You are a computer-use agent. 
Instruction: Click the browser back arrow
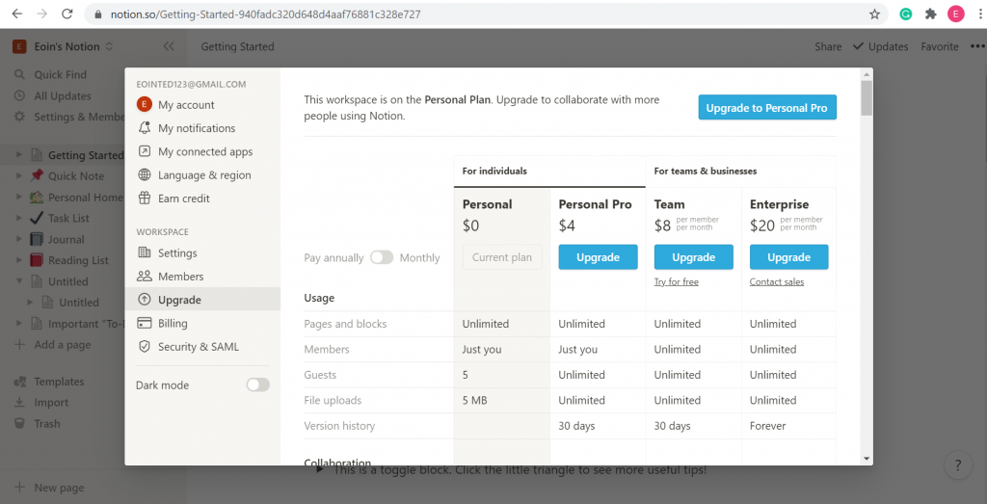coord(17,13)
